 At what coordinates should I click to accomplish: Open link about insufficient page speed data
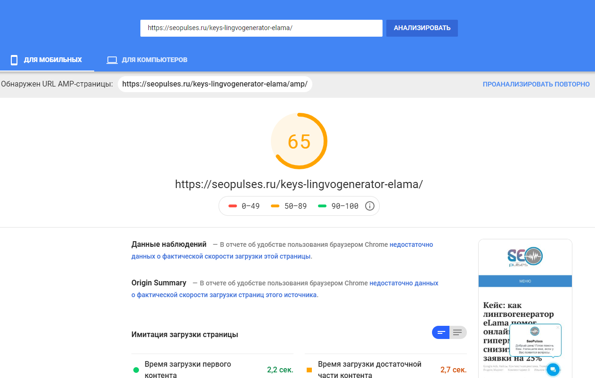(282, 251)
